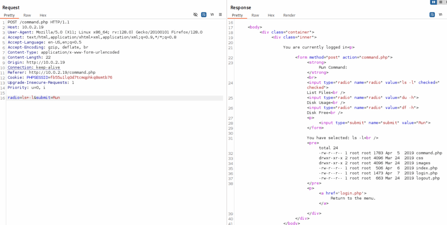Click line number 16 in Request gutter
The width and height of the screenshot is (447, 225).
[x=3, y=98]
